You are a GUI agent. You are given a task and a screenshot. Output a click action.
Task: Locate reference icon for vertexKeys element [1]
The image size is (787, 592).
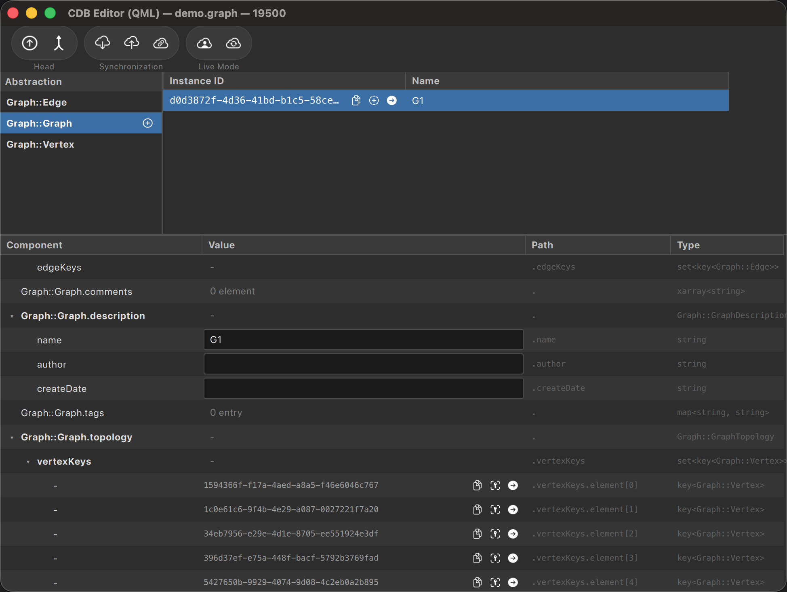495,510
